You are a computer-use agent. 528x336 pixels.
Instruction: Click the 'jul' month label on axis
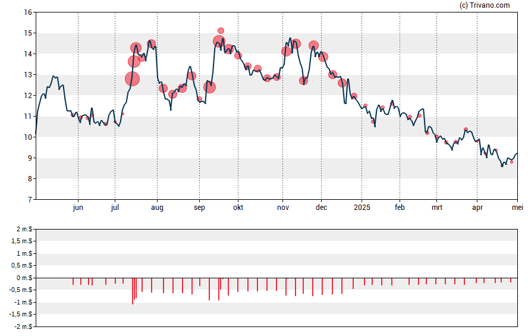pos(115,208)
